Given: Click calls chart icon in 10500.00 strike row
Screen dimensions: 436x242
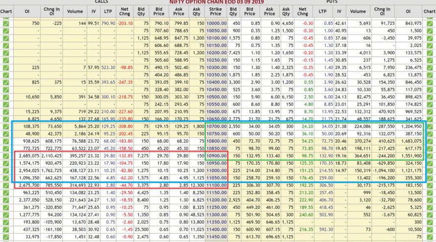Looking at the screenshot, I should pos(6,97).
